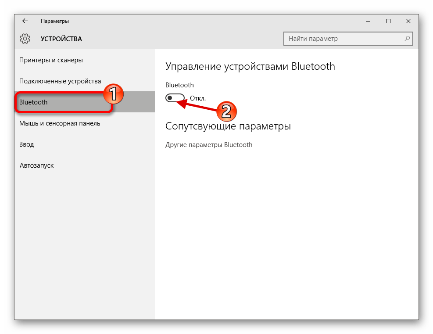Select Принтеры и сканеры in the sidebar
Screen dimensions: 433x334
(52, 60)
